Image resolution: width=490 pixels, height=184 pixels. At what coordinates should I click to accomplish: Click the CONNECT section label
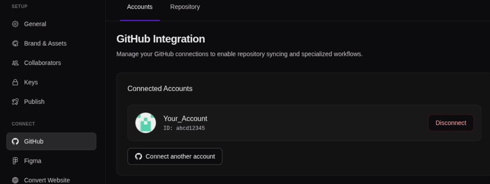tap(23, 124)
